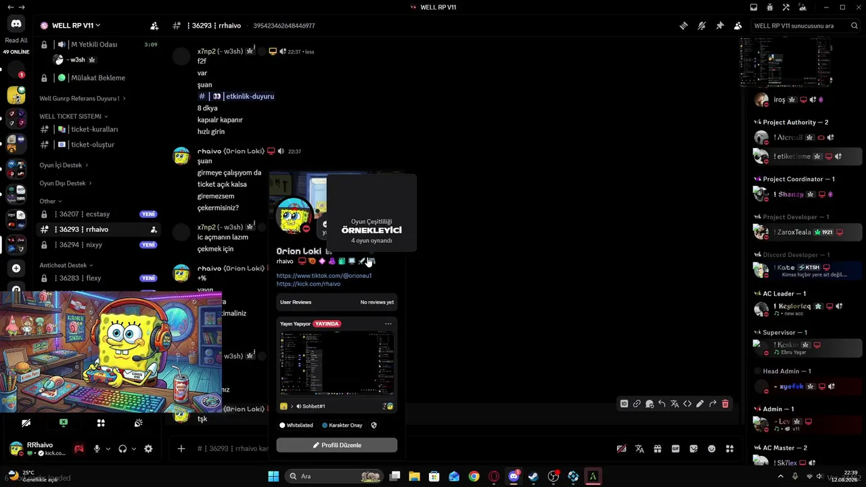866x487 pixels.
Task: Stop screen sharing with the green monitor button
Action: point(64,423)
